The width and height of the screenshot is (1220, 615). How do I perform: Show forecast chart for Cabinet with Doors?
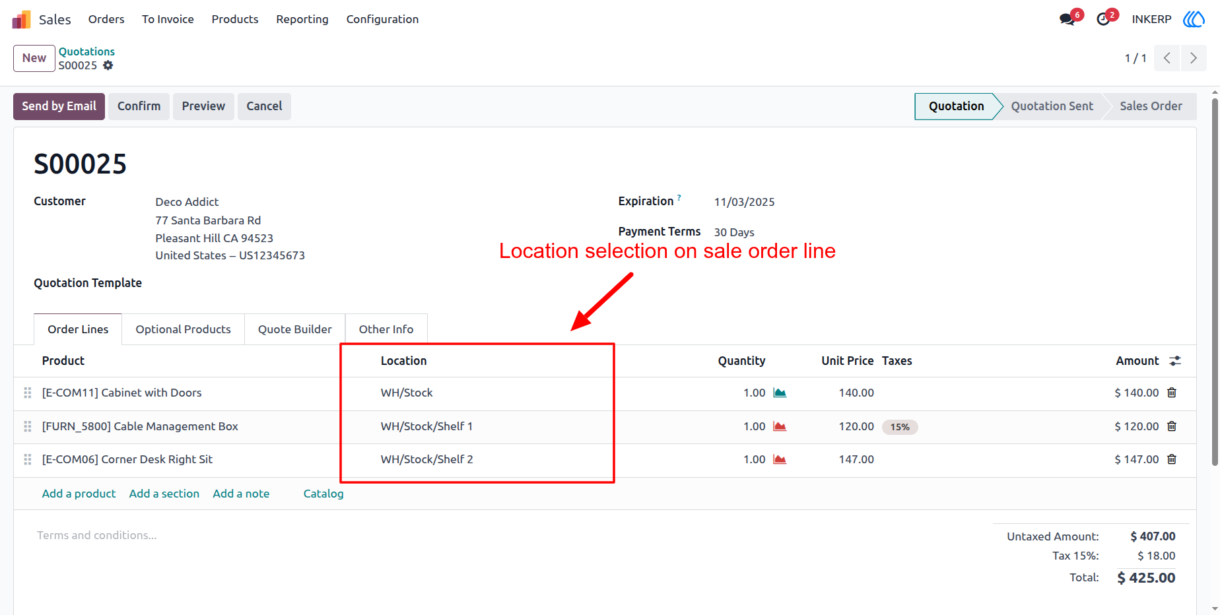pos(780,393)
